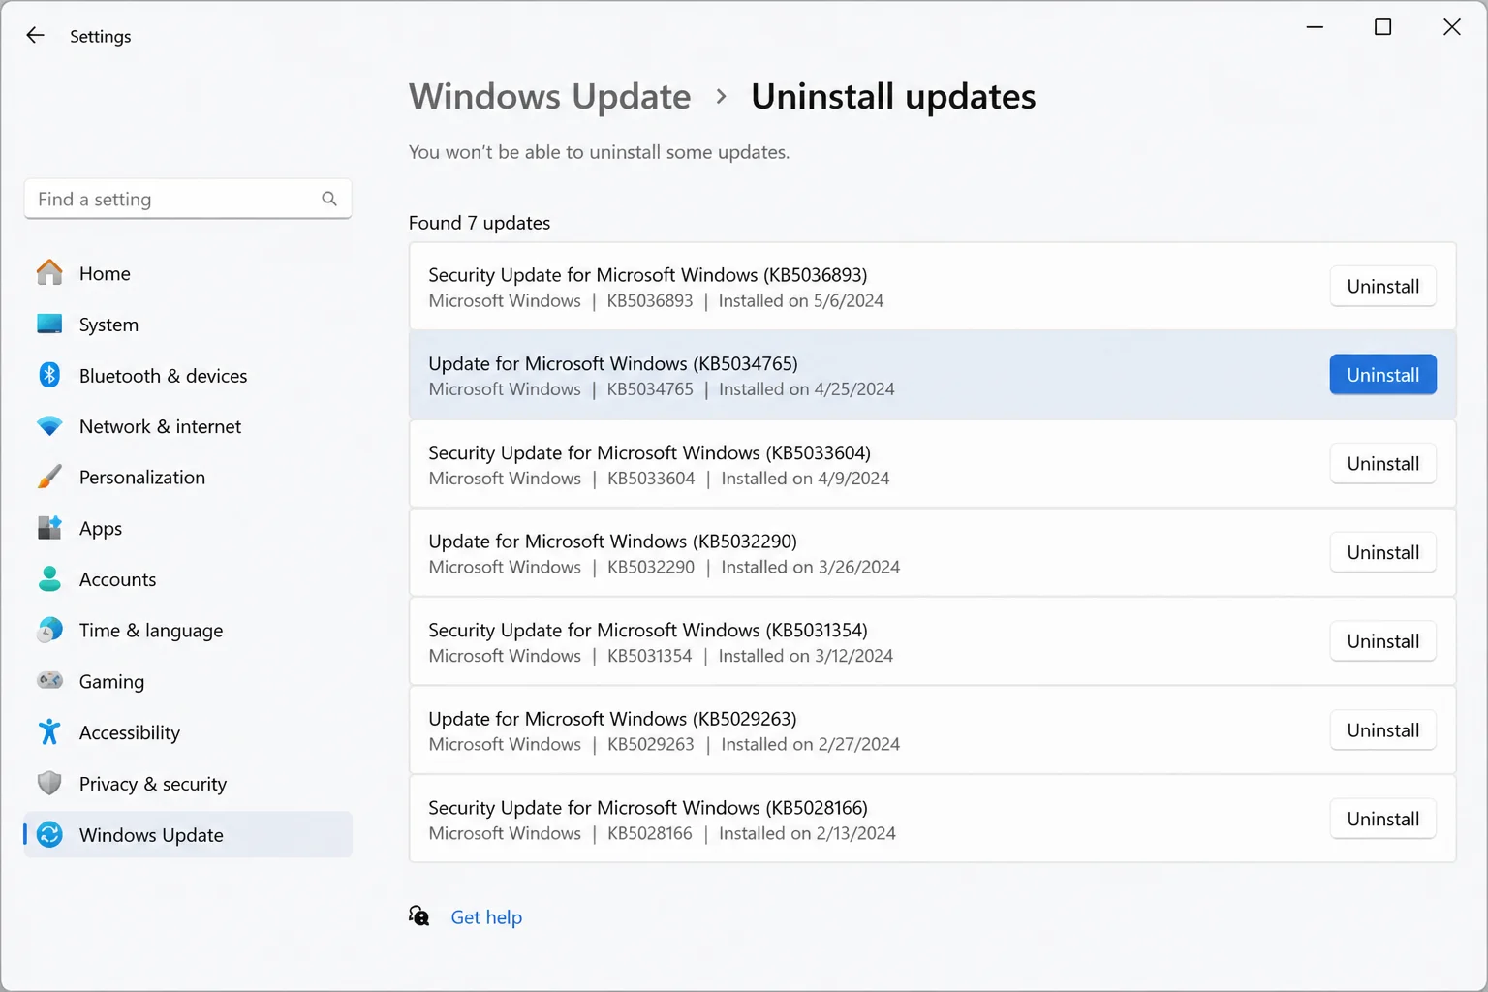Screen dimensions: 1488x992
Task: Navigate to Apps settings
Action: pos(188,528)
